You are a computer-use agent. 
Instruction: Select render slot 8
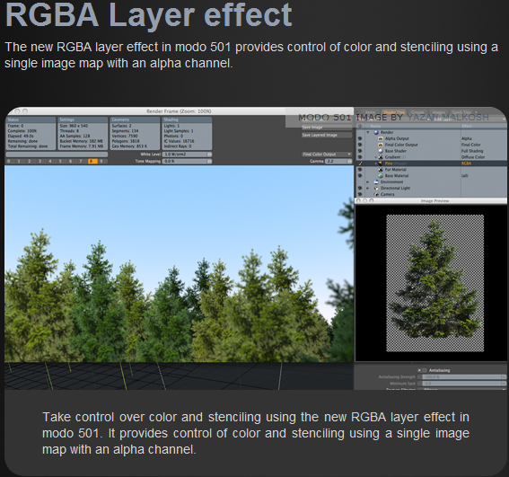(x=92, y=161)
